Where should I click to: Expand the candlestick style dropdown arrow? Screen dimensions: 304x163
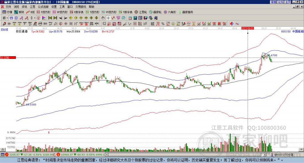pyautogui.click(x=35, y=18)
